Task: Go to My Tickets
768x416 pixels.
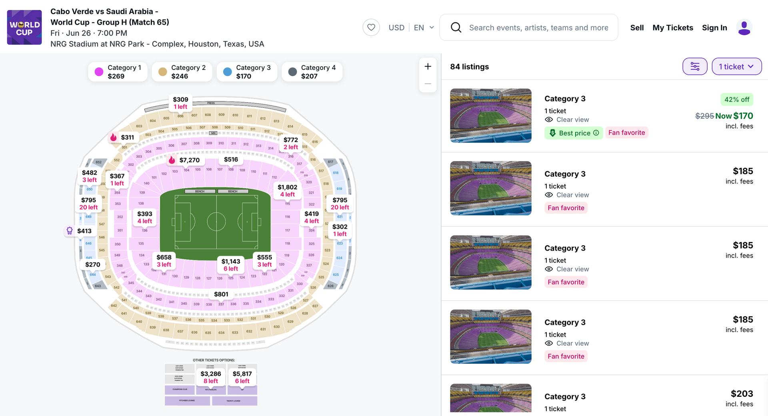Action: [672, 28]
